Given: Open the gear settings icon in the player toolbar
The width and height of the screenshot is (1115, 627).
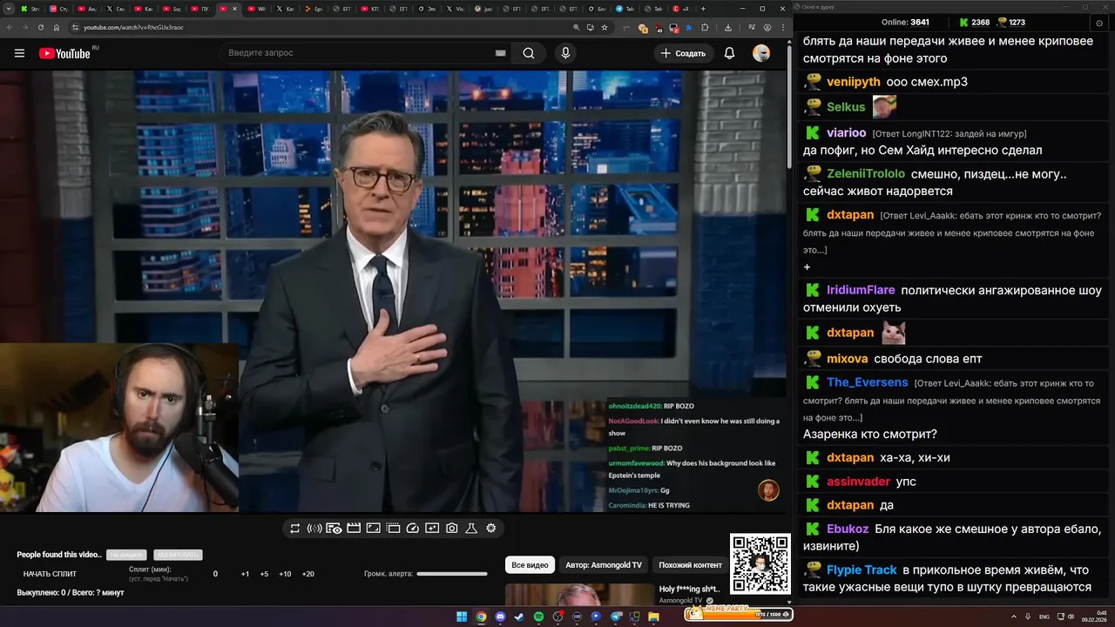Looking at the screenshot, I should [x=491, y=528].
